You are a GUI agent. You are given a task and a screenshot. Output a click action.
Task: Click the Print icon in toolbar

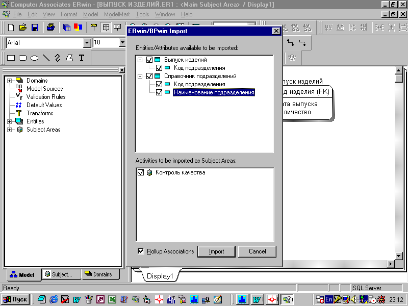50,28
